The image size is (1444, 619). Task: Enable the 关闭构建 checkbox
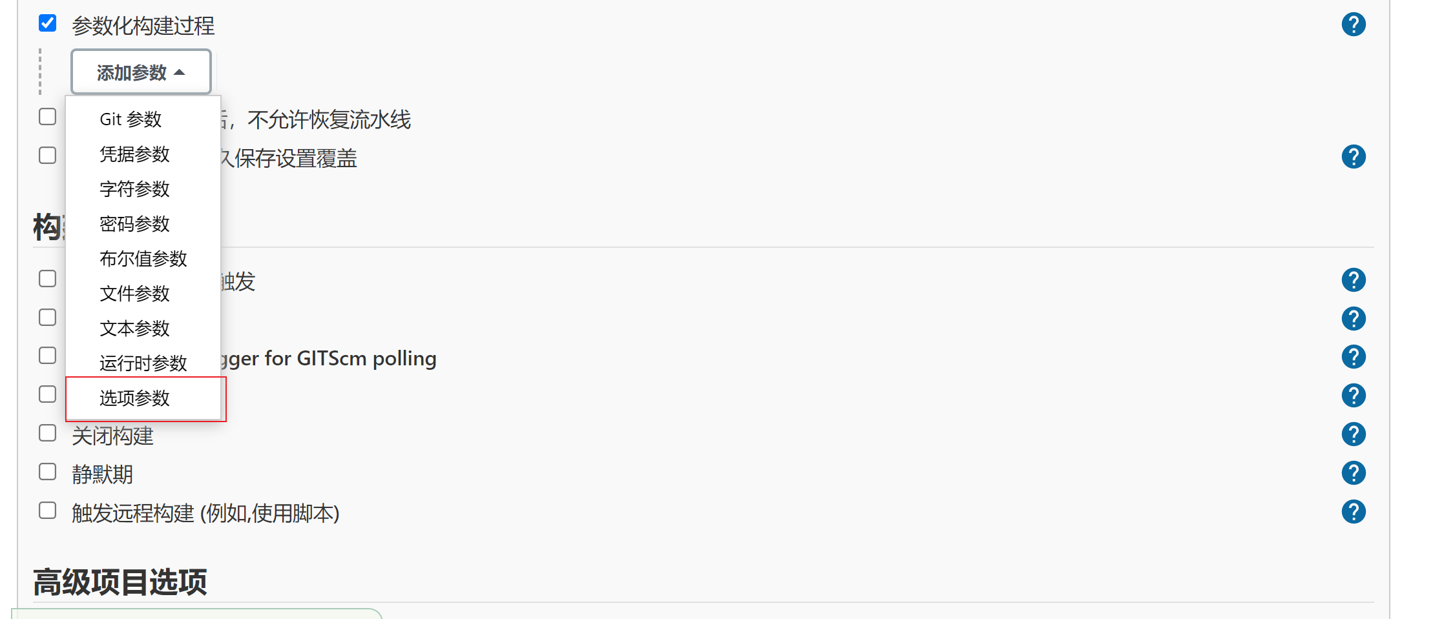48,433
